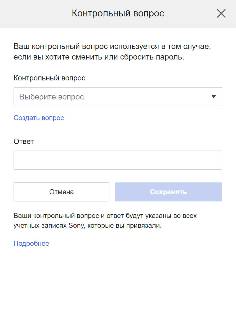
Task: Click the dialog title Контрольный вопрос
Action: coord(118,13)
